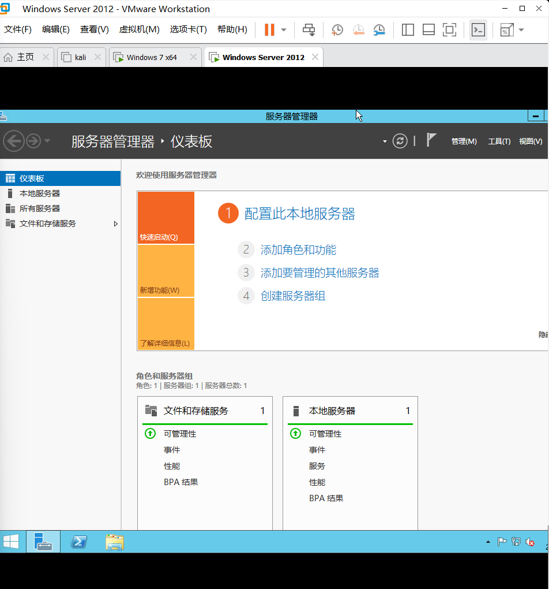Image resolution: width=549 pixels, height=589 pixels.
Task: Open the 帮助(H) menu
Action: [x=232, y=29]
